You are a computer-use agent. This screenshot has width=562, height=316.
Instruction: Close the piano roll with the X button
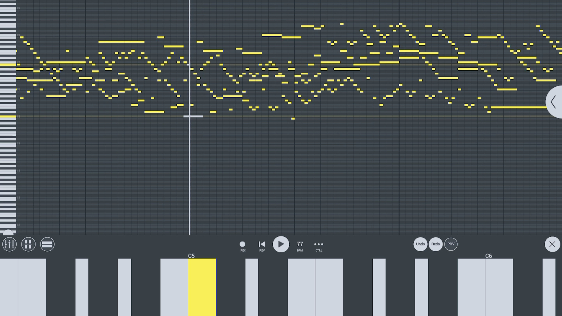click(x=552, y=244)
